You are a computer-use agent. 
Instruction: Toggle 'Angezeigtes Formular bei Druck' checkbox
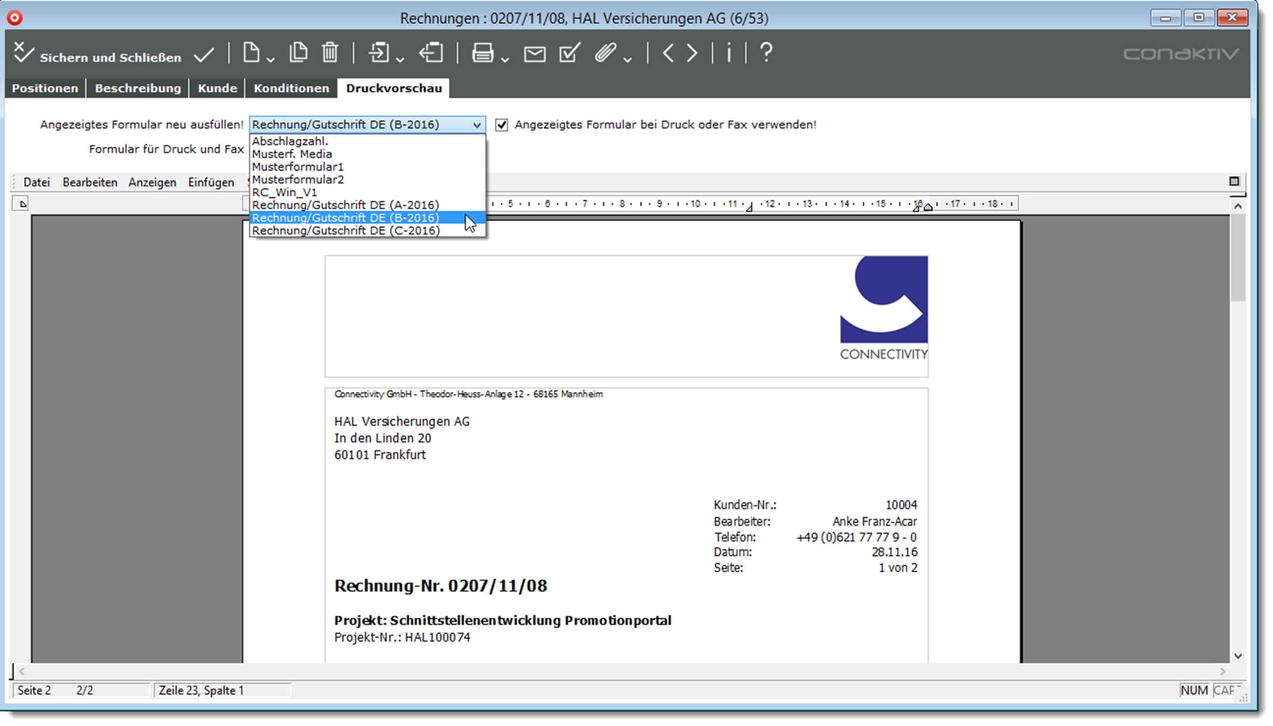coord(501,125)
